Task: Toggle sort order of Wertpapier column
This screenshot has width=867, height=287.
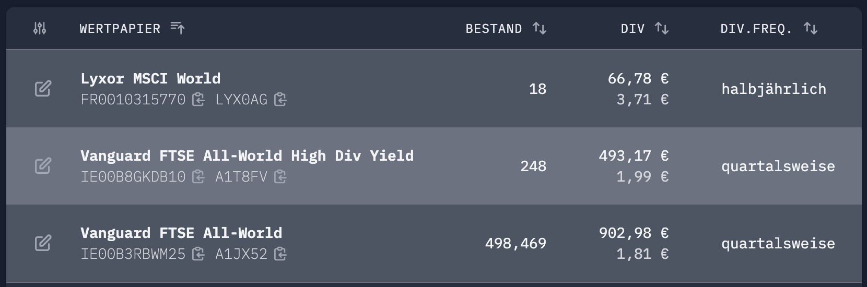Action: [178, 28]
